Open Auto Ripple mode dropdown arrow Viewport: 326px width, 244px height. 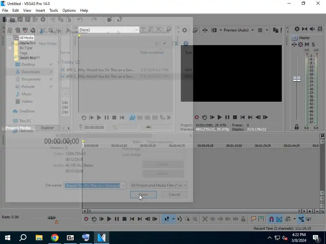pyautogui.click(x=294, y=219)
